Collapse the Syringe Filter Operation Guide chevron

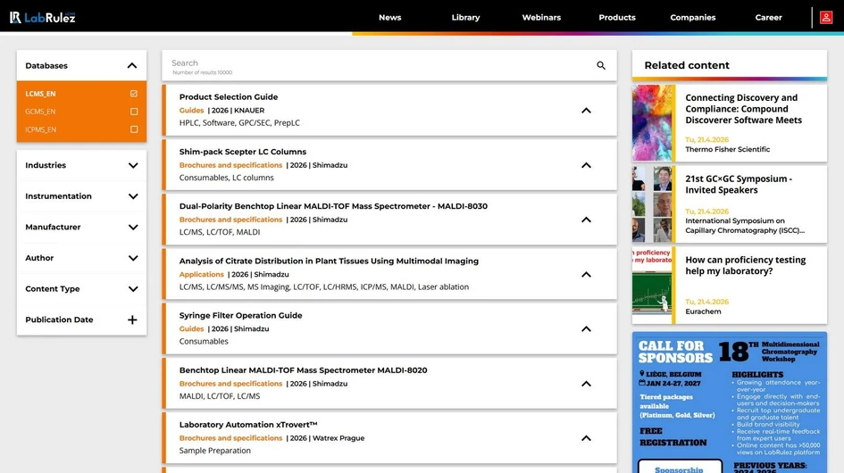coord(586,329)
